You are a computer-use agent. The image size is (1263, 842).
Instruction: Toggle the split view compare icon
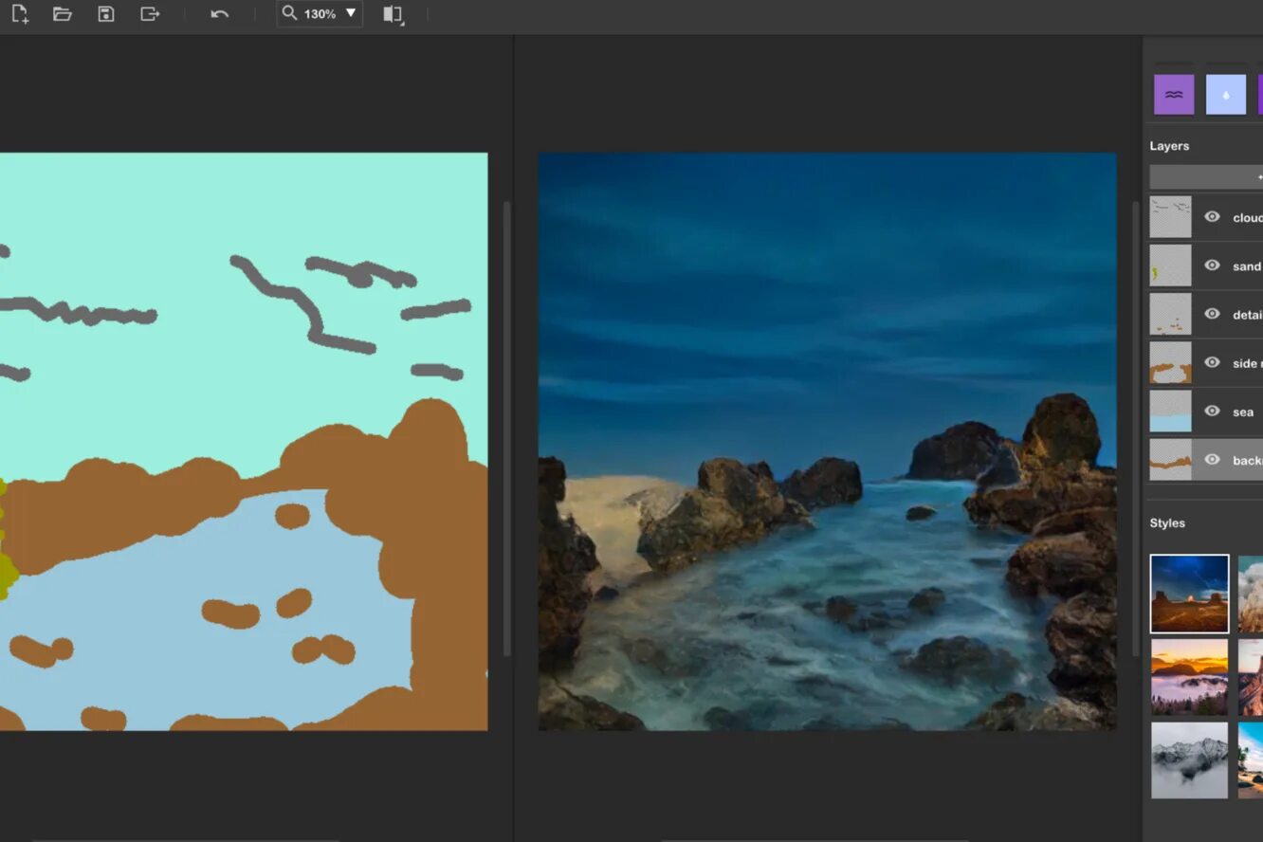click(x=394, y=14)
